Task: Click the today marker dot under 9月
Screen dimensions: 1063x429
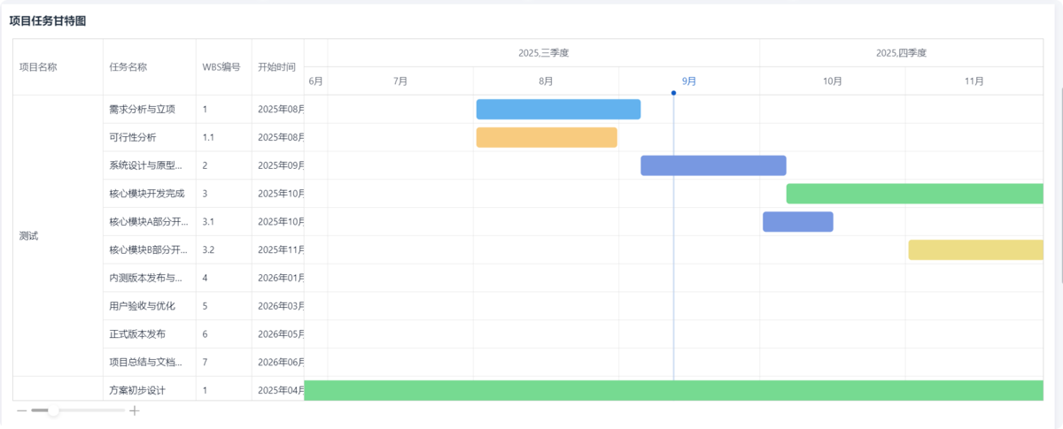Action: 673,93
